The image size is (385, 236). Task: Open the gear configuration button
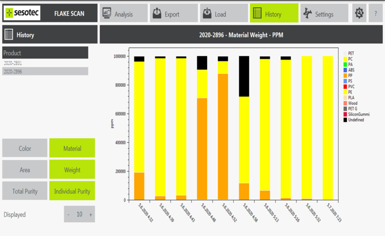pyautogui.click(x=359, y=13)
